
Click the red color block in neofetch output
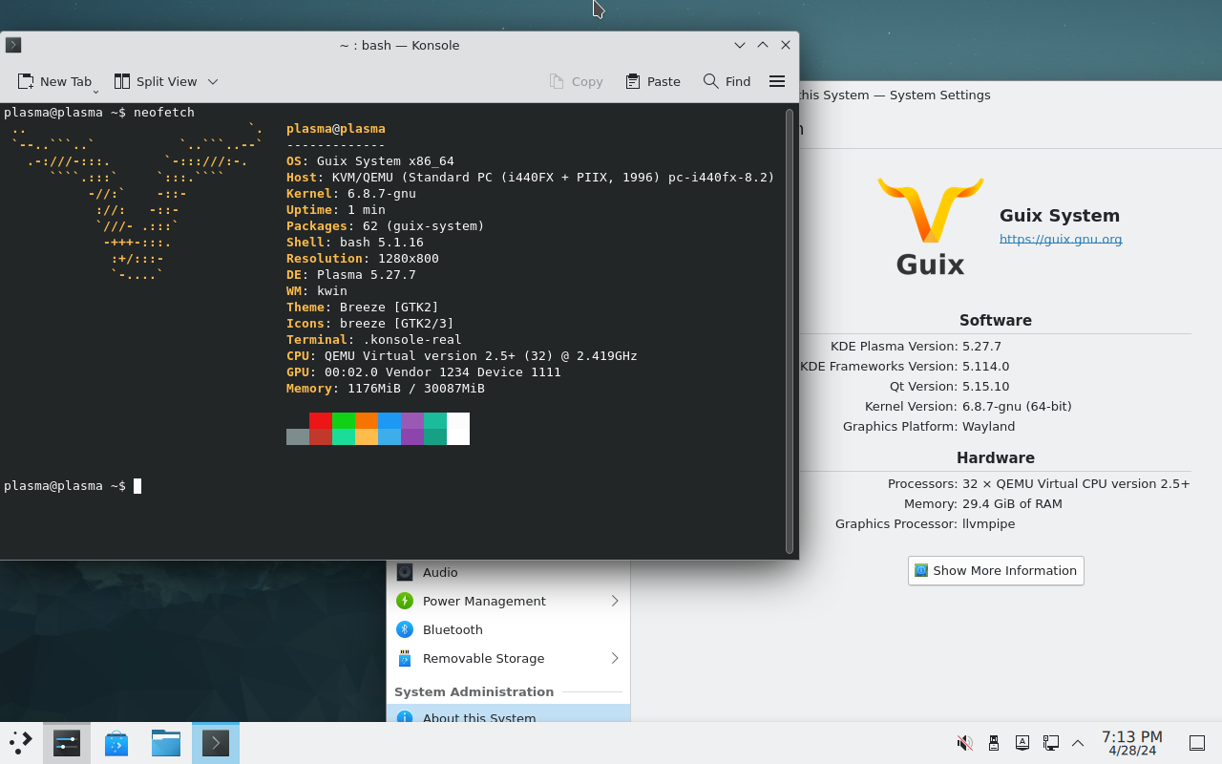(321, 420)
